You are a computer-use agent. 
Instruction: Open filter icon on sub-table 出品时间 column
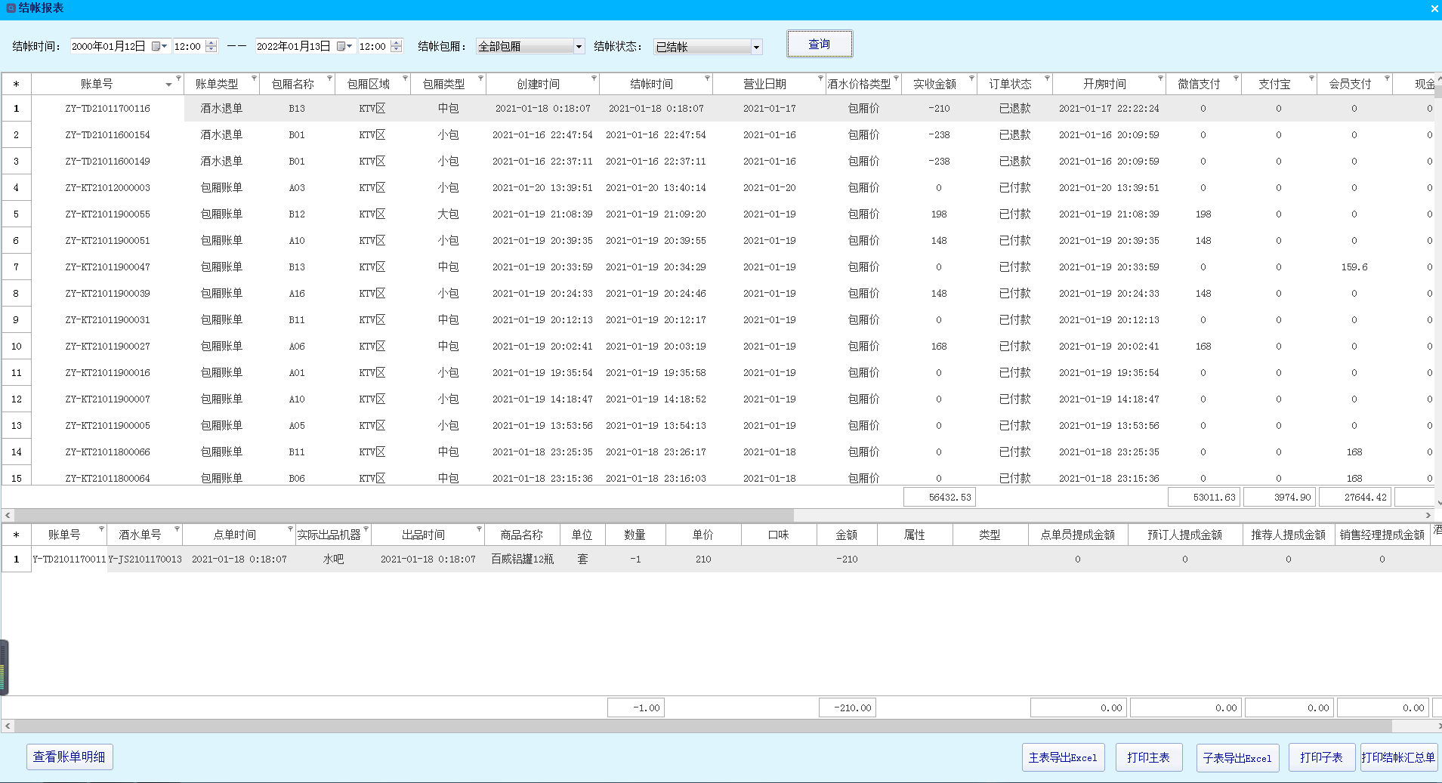click(x=479, y=529)
